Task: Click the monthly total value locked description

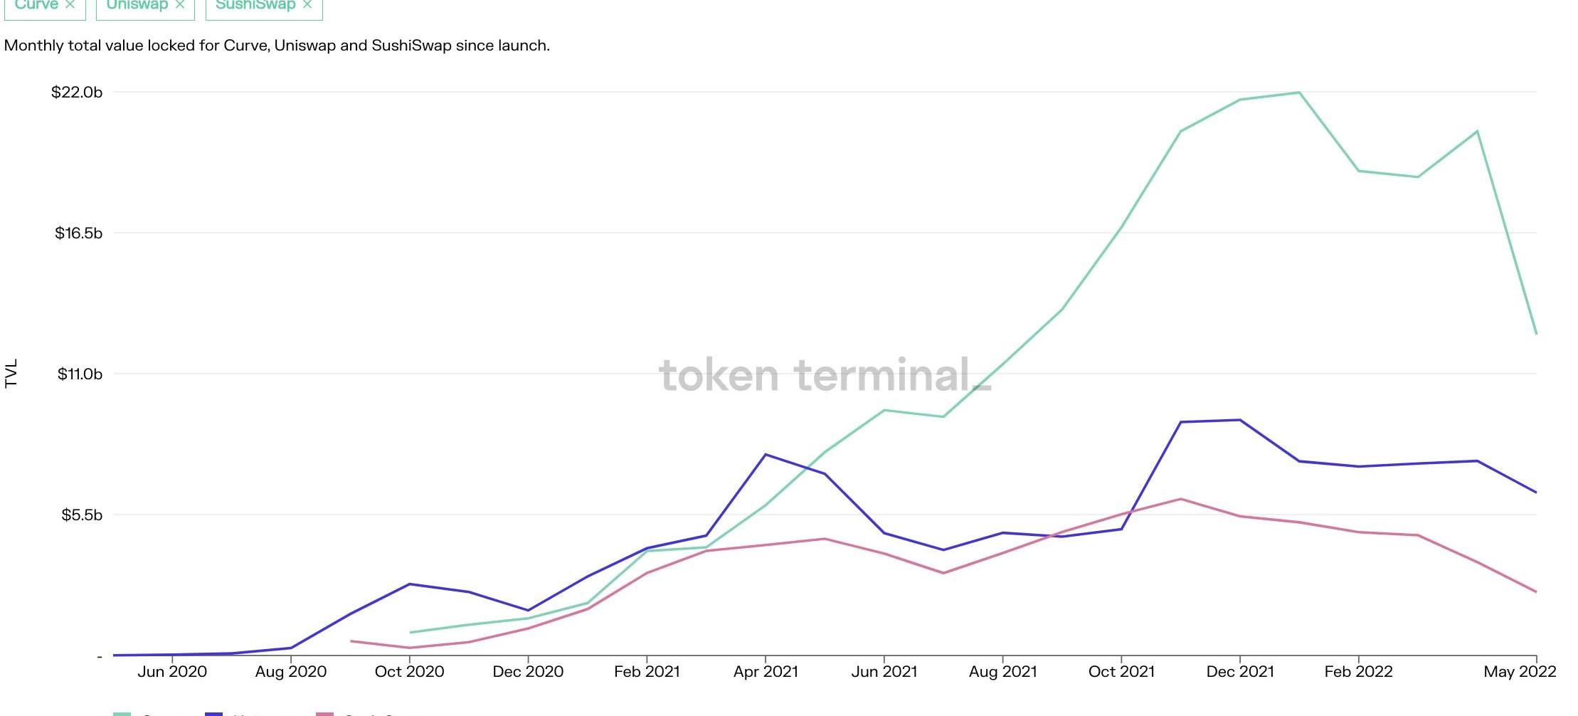Action: [x=277, y=46]
